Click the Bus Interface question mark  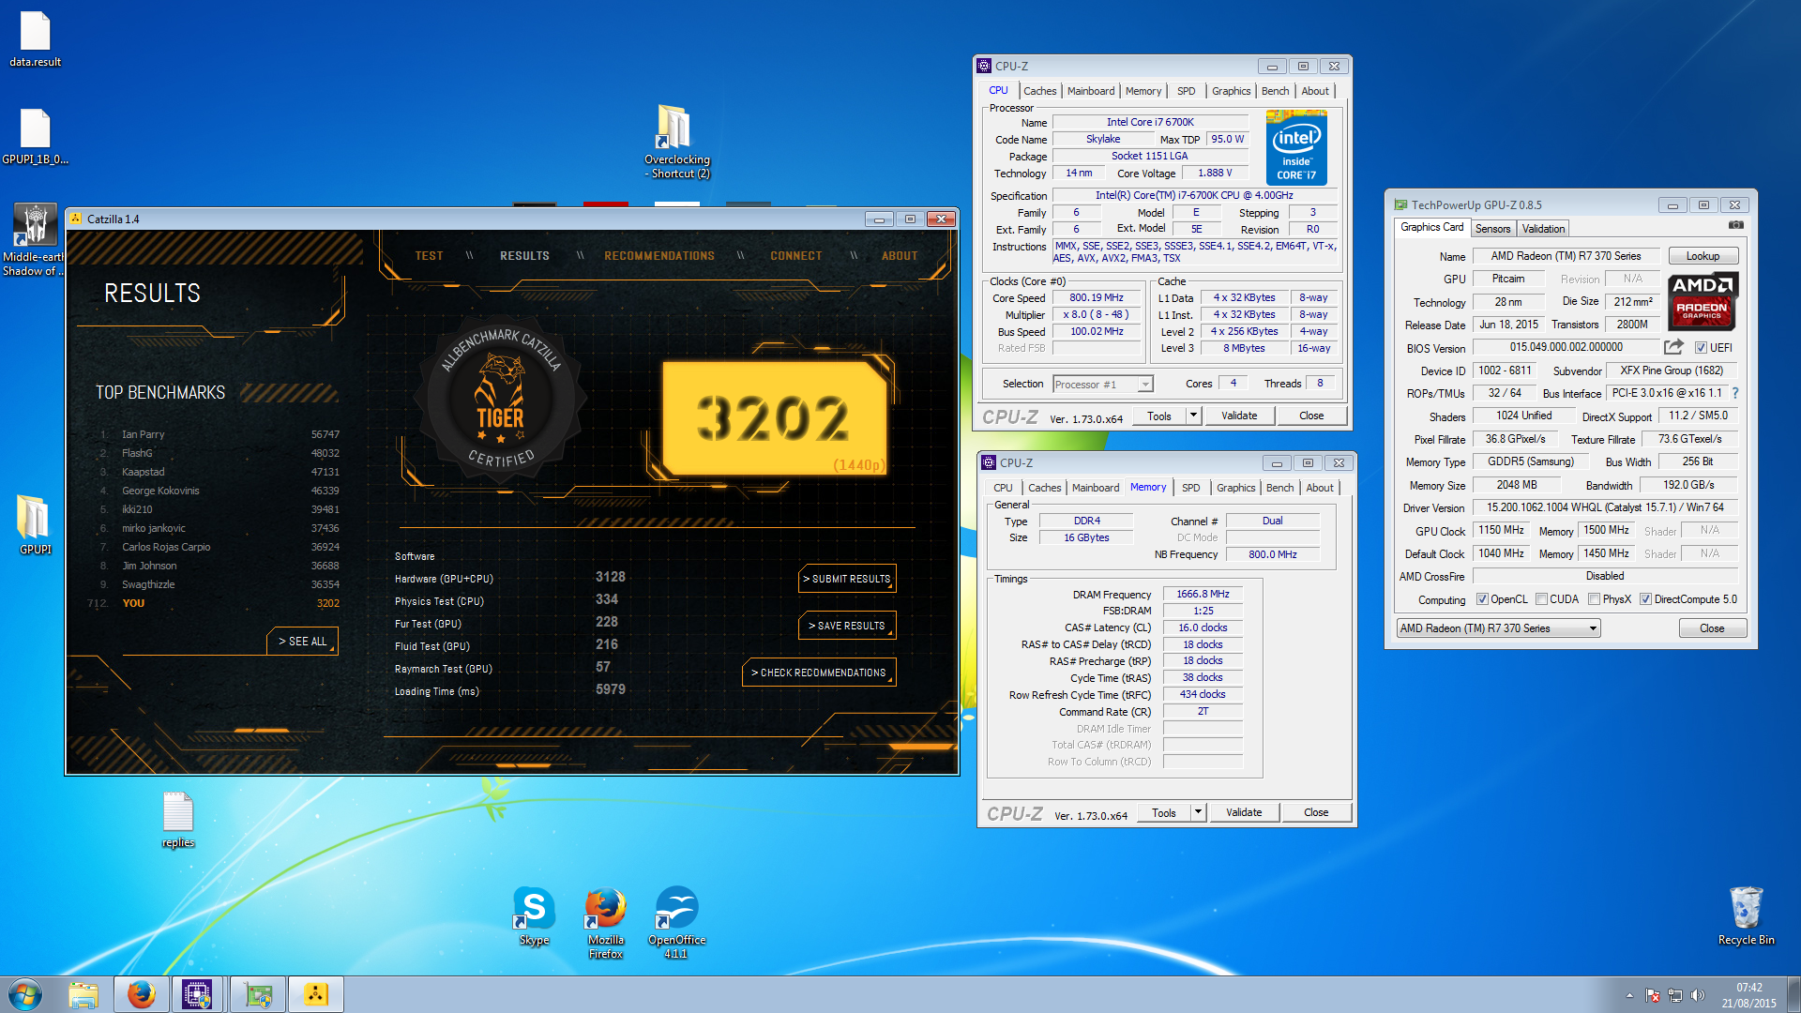(1735, 393)
